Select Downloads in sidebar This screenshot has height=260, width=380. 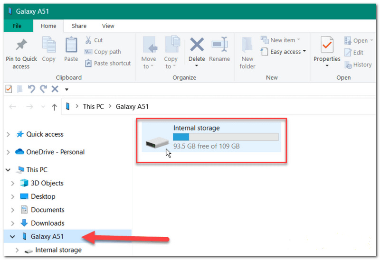[x=47, y=223]
